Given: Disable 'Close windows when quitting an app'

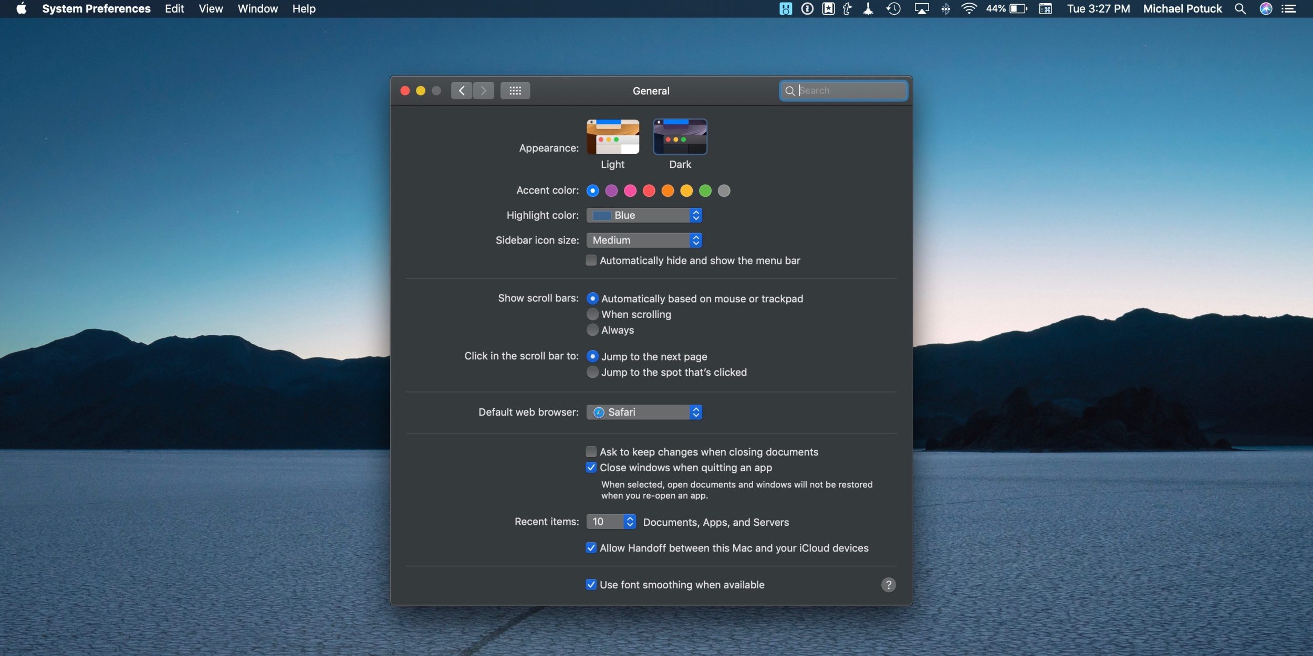Looking at the screenshot, I should (x=590, y=468).
